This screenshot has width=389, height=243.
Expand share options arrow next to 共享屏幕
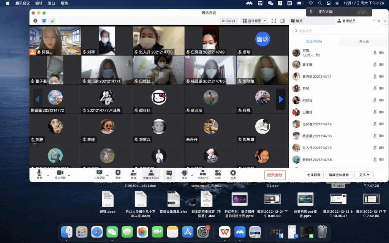click(108, 175)
